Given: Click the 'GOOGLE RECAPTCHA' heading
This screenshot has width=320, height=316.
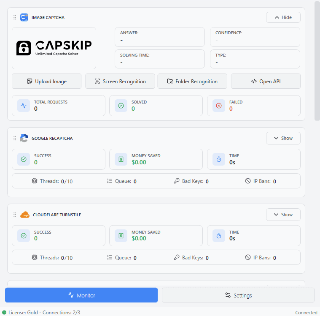Looking at the screenshot, I should [52, 138].
